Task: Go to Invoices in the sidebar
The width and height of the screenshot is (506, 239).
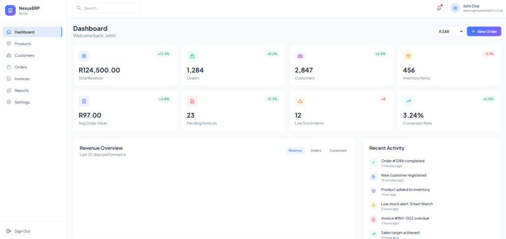Action: click(22, 79)
